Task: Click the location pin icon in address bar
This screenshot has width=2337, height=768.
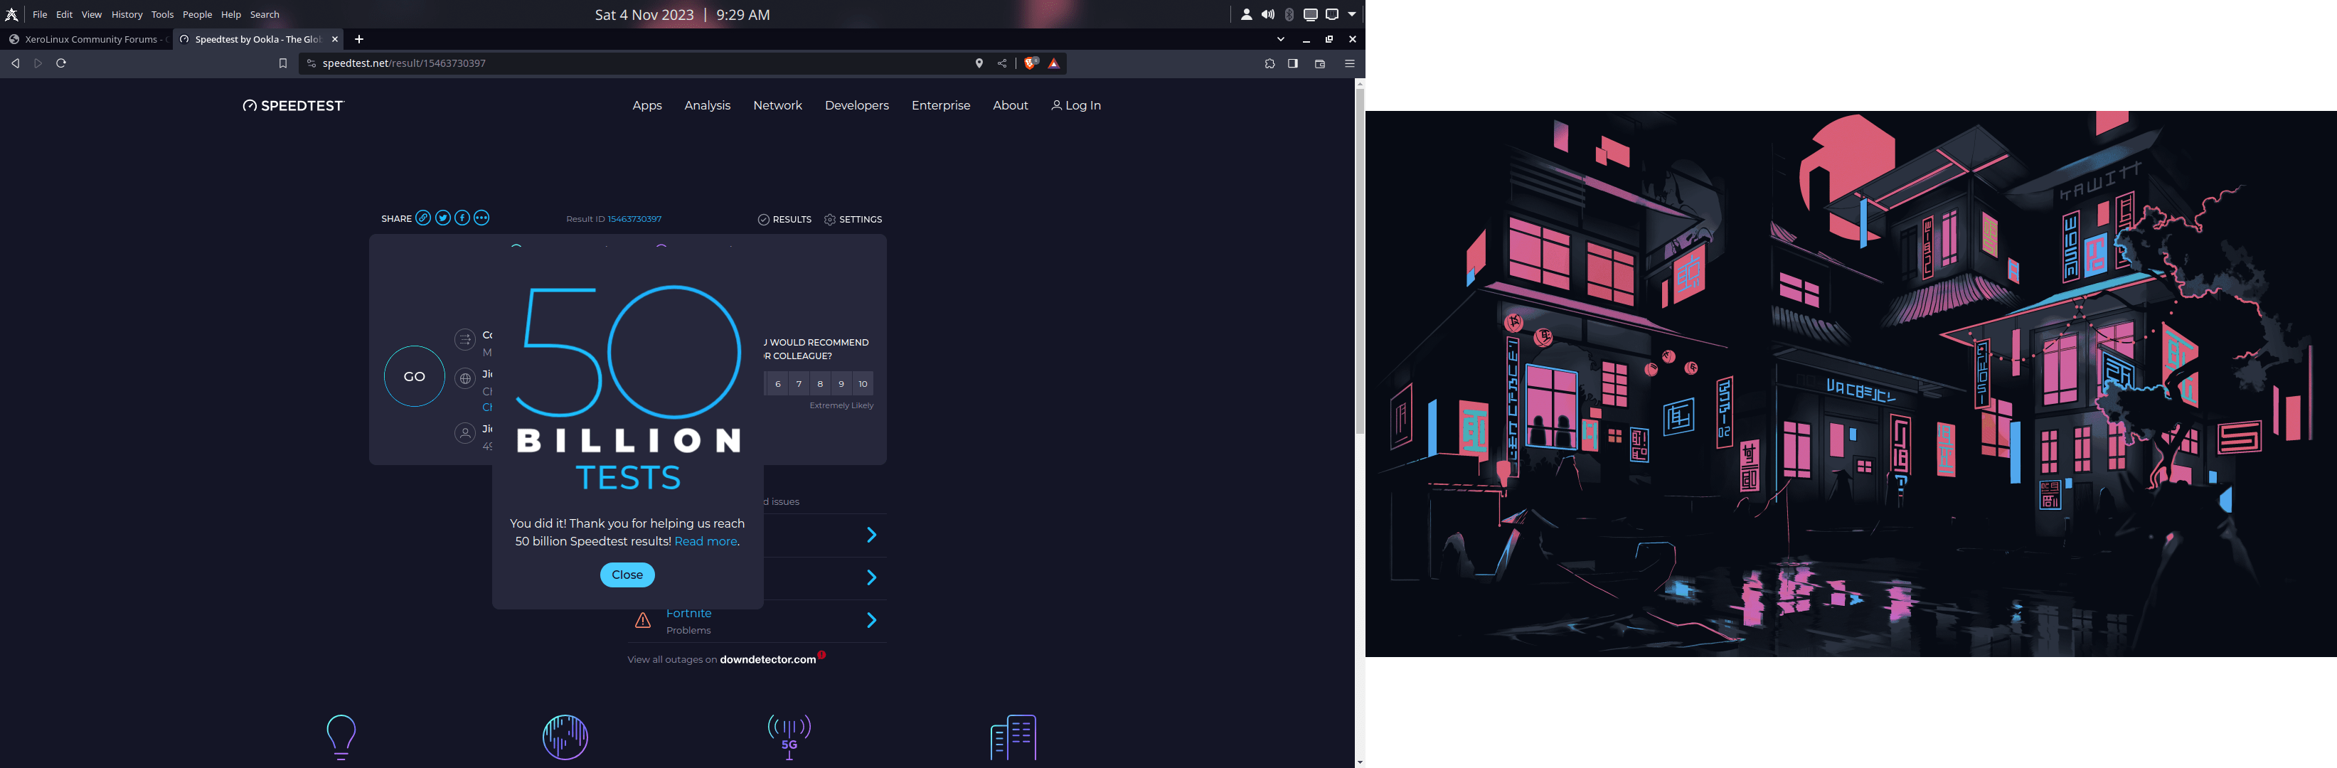Action: 979,63
